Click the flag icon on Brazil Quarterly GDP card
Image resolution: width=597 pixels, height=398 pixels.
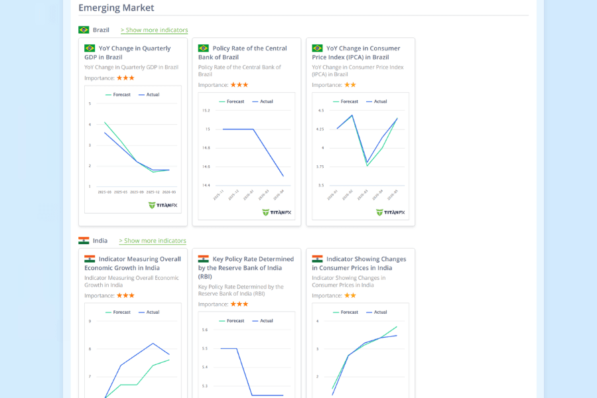coord(90,48)
